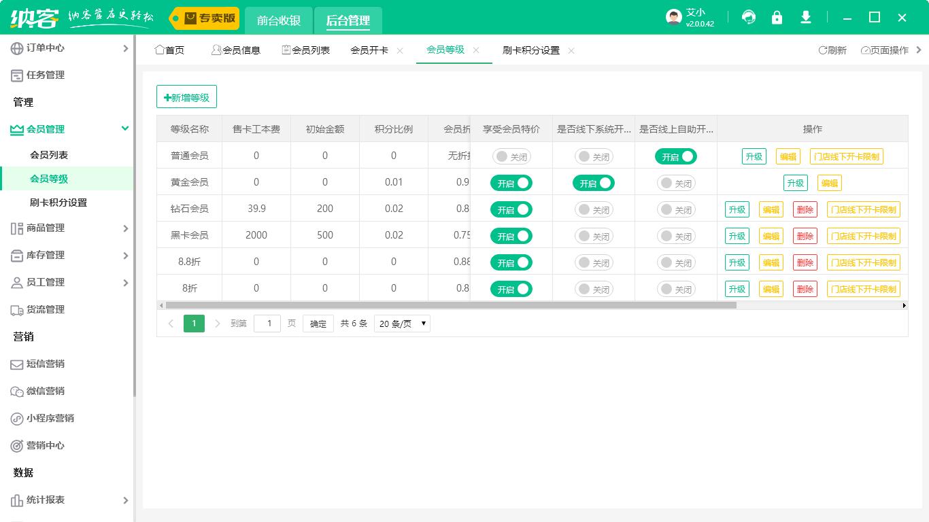Viewport: 929px width, 522px height.
Task: Turn off 线上自助开卡 for 普通会员
Action: (676, 156)
